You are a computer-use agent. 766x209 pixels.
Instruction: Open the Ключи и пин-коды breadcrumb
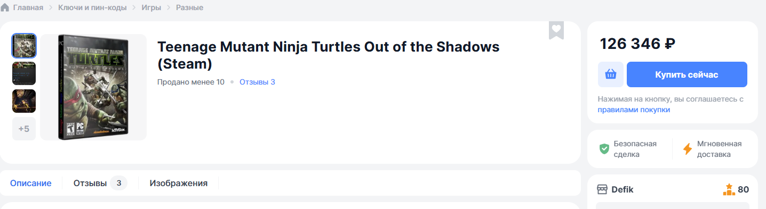point(92,7)
